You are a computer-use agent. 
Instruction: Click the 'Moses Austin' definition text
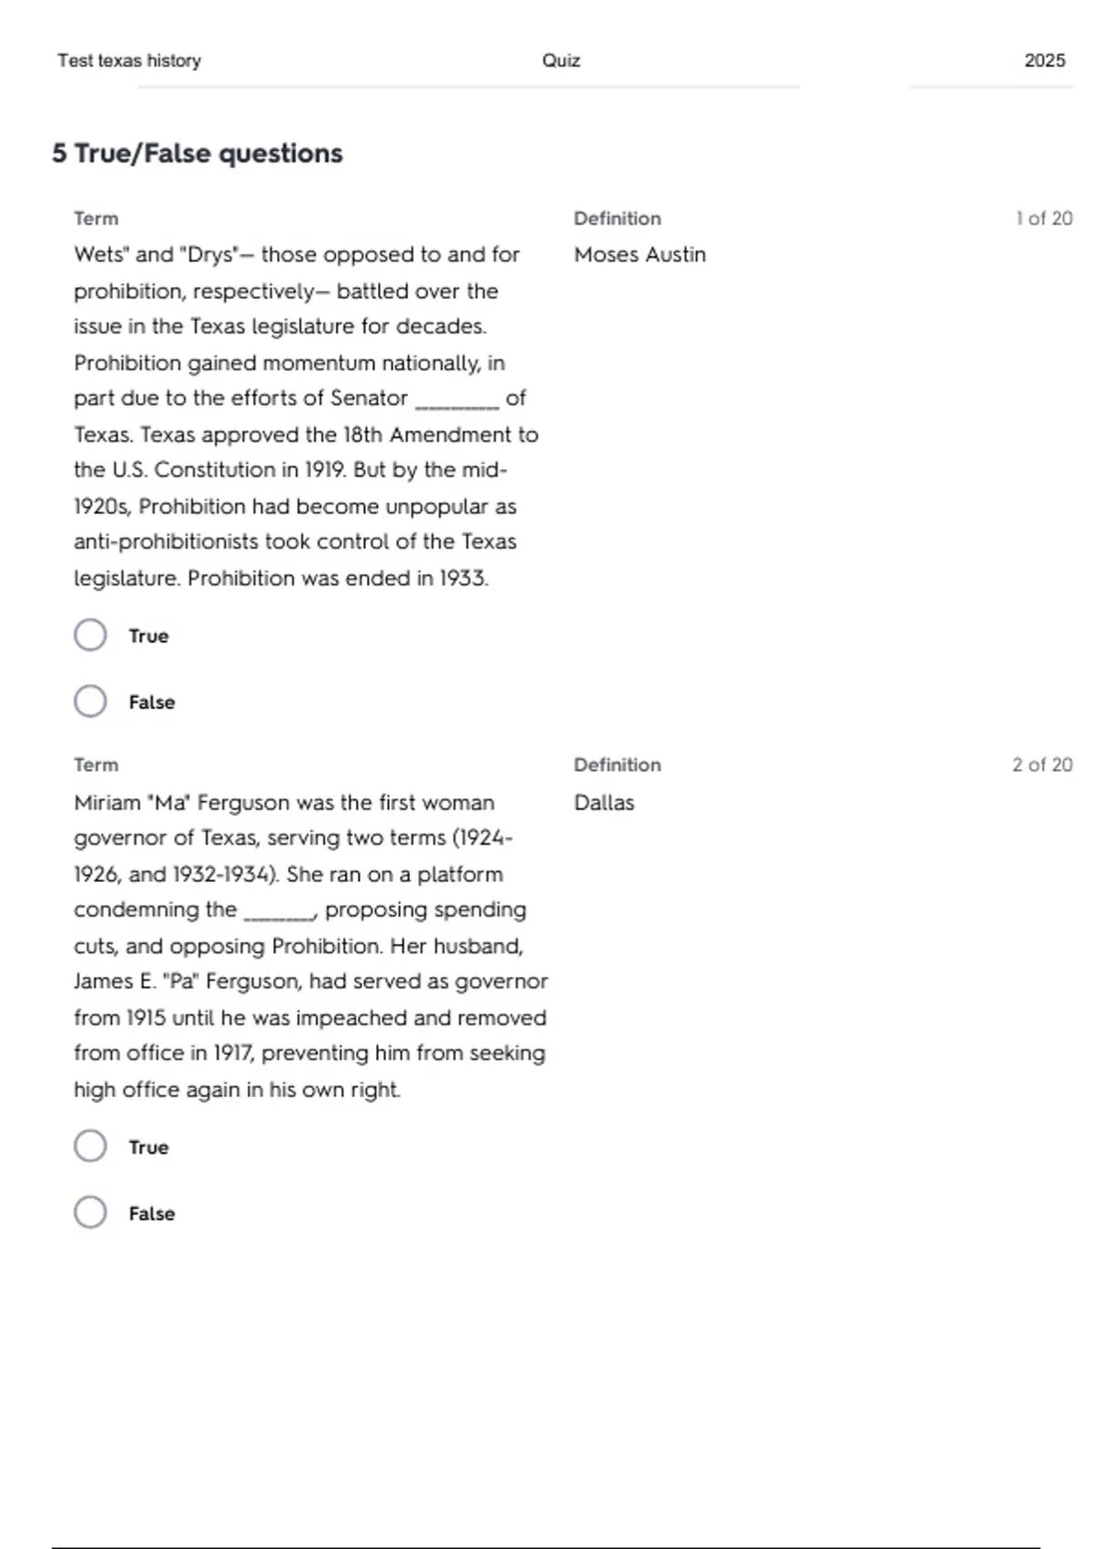point(639,255)
